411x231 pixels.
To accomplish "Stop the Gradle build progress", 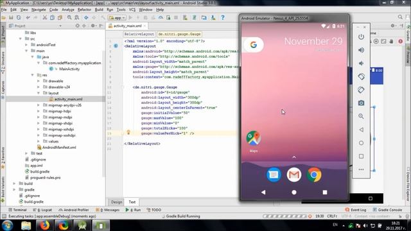I will (310, 216).
